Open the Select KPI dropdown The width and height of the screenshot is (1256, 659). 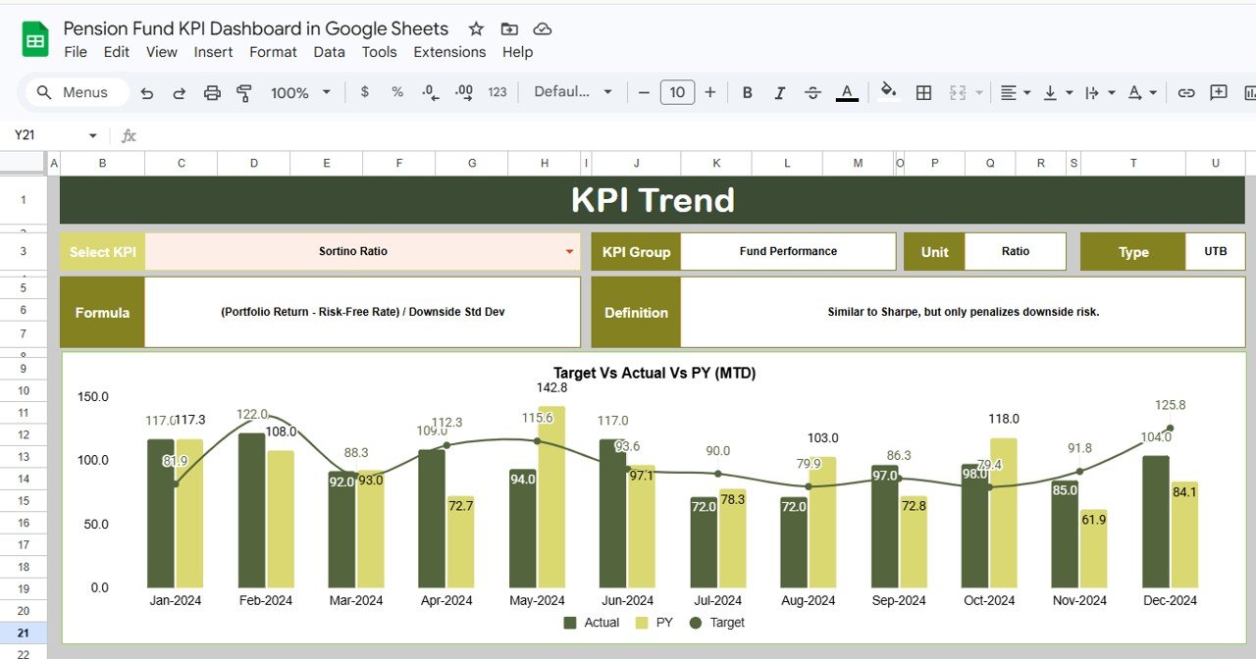coord(569,251)
